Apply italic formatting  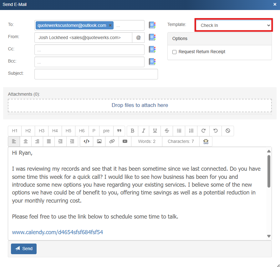pos(144,131)
